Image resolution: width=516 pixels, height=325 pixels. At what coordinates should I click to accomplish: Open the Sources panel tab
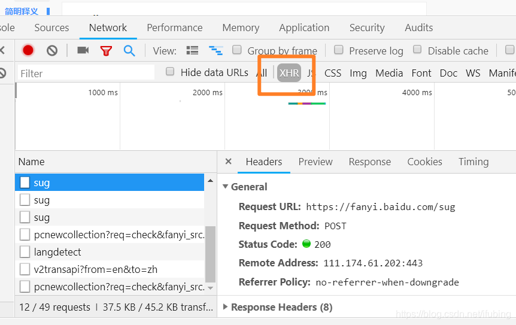coord(51,28)
